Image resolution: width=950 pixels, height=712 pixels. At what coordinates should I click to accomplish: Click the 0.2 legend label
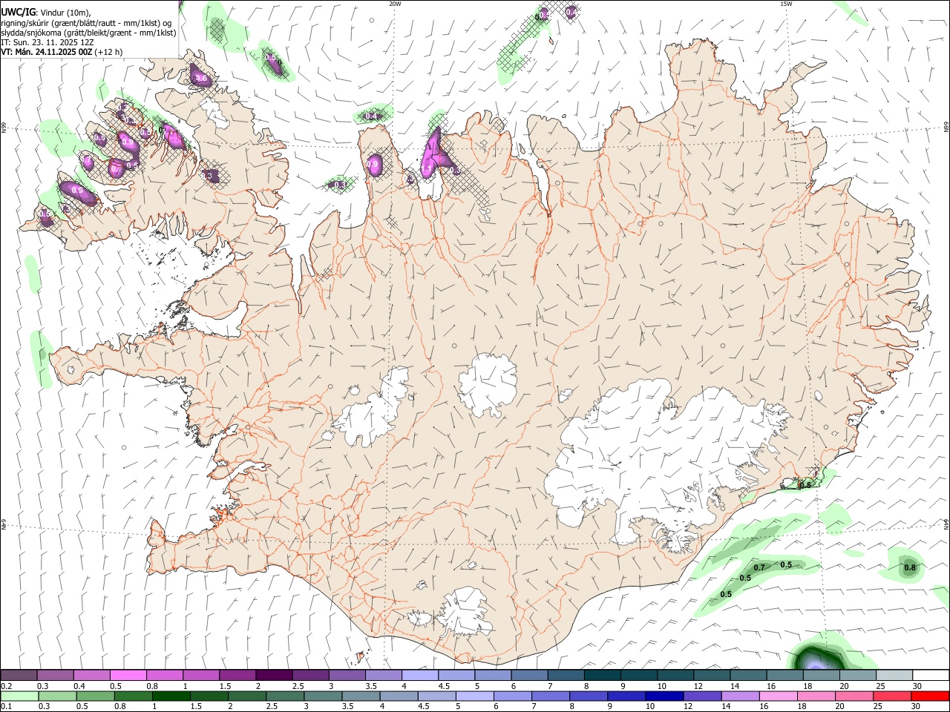7,686
